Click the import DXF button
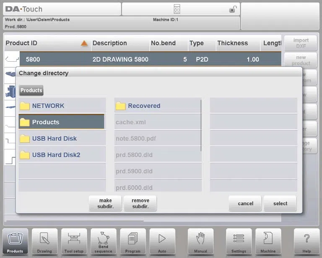Image resolution: width=322 pixels, height=258 pixels. coord(301,43)
